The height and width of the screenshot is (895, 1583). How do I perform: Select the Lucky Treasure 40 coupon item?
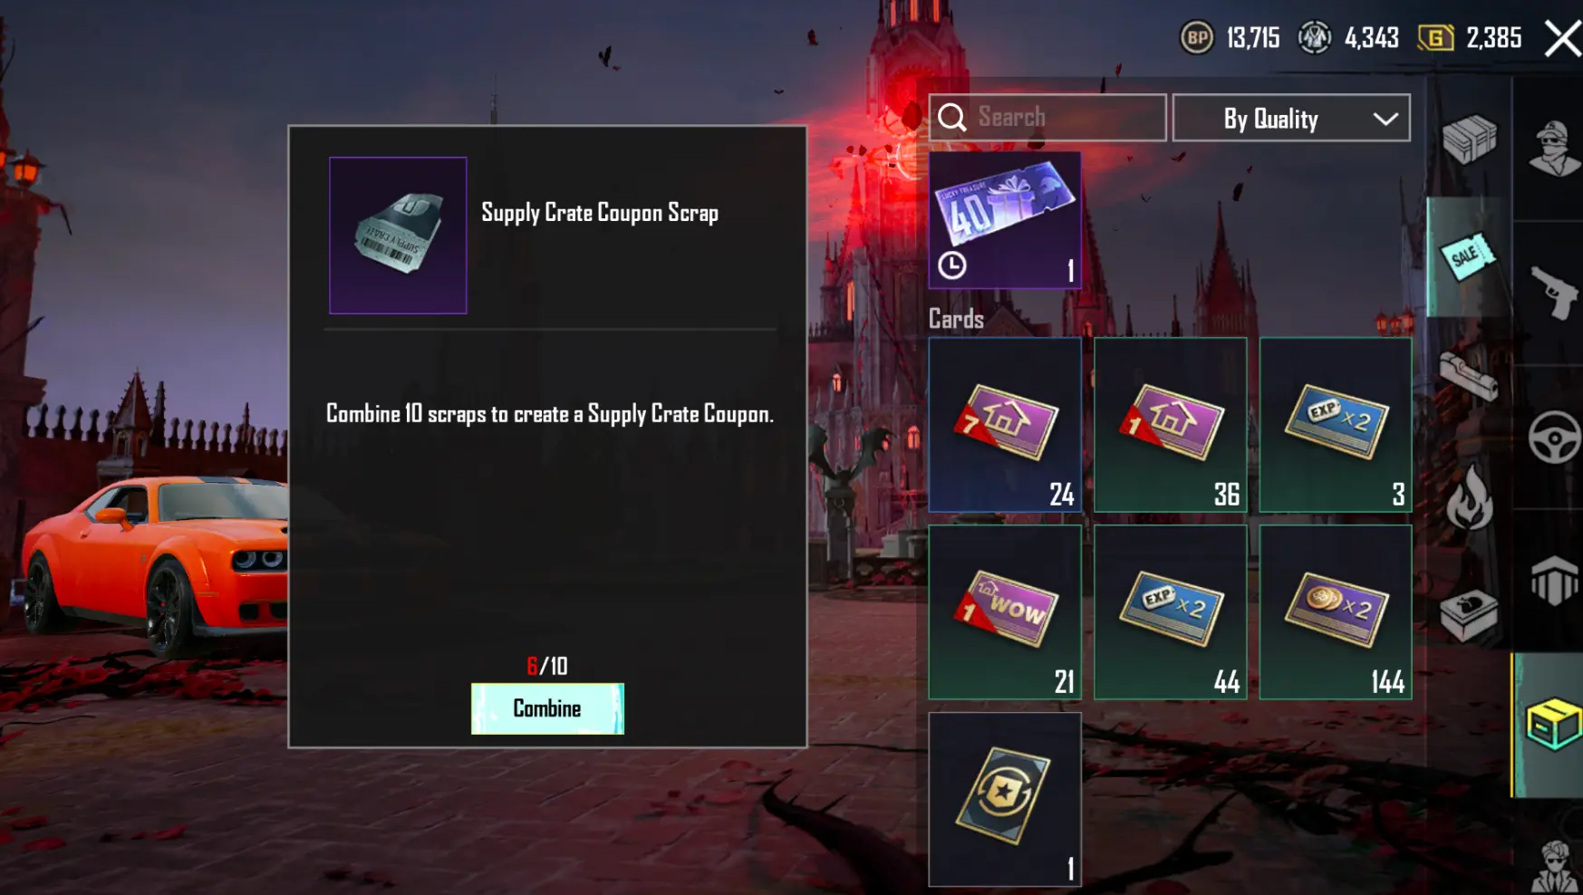(1005, 220)
